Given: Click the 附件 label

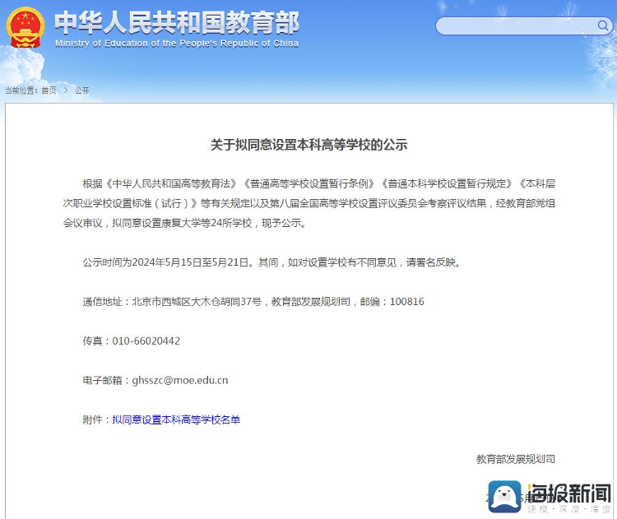Looking at the screenshot, I should pyautogui.click(x=92, y=419).
